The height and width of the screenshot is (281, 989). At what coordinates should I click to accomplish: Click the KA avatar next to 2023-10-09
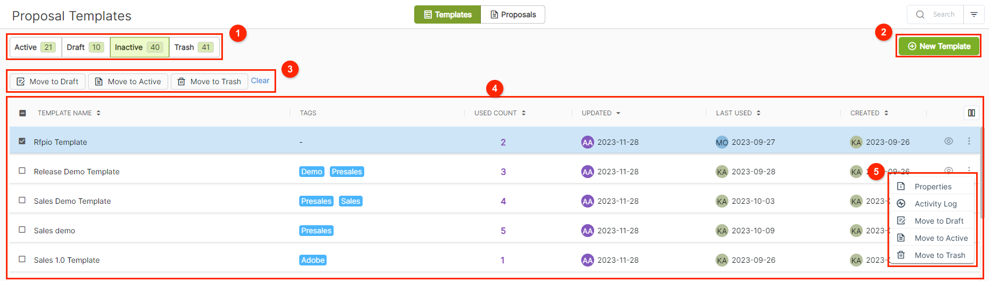click(722, 231)
